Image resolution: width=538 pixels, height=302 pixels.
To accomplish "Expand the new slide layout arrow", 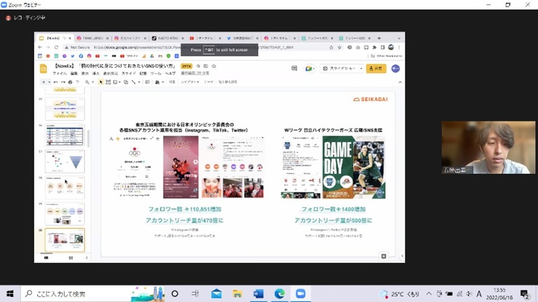I will pos(49,82).
